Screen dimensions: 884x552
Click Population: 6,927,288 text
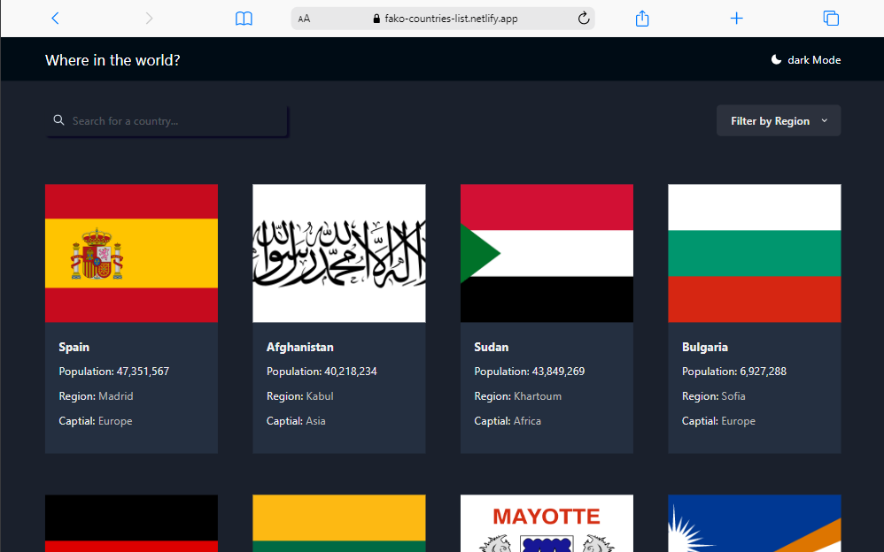734,372
